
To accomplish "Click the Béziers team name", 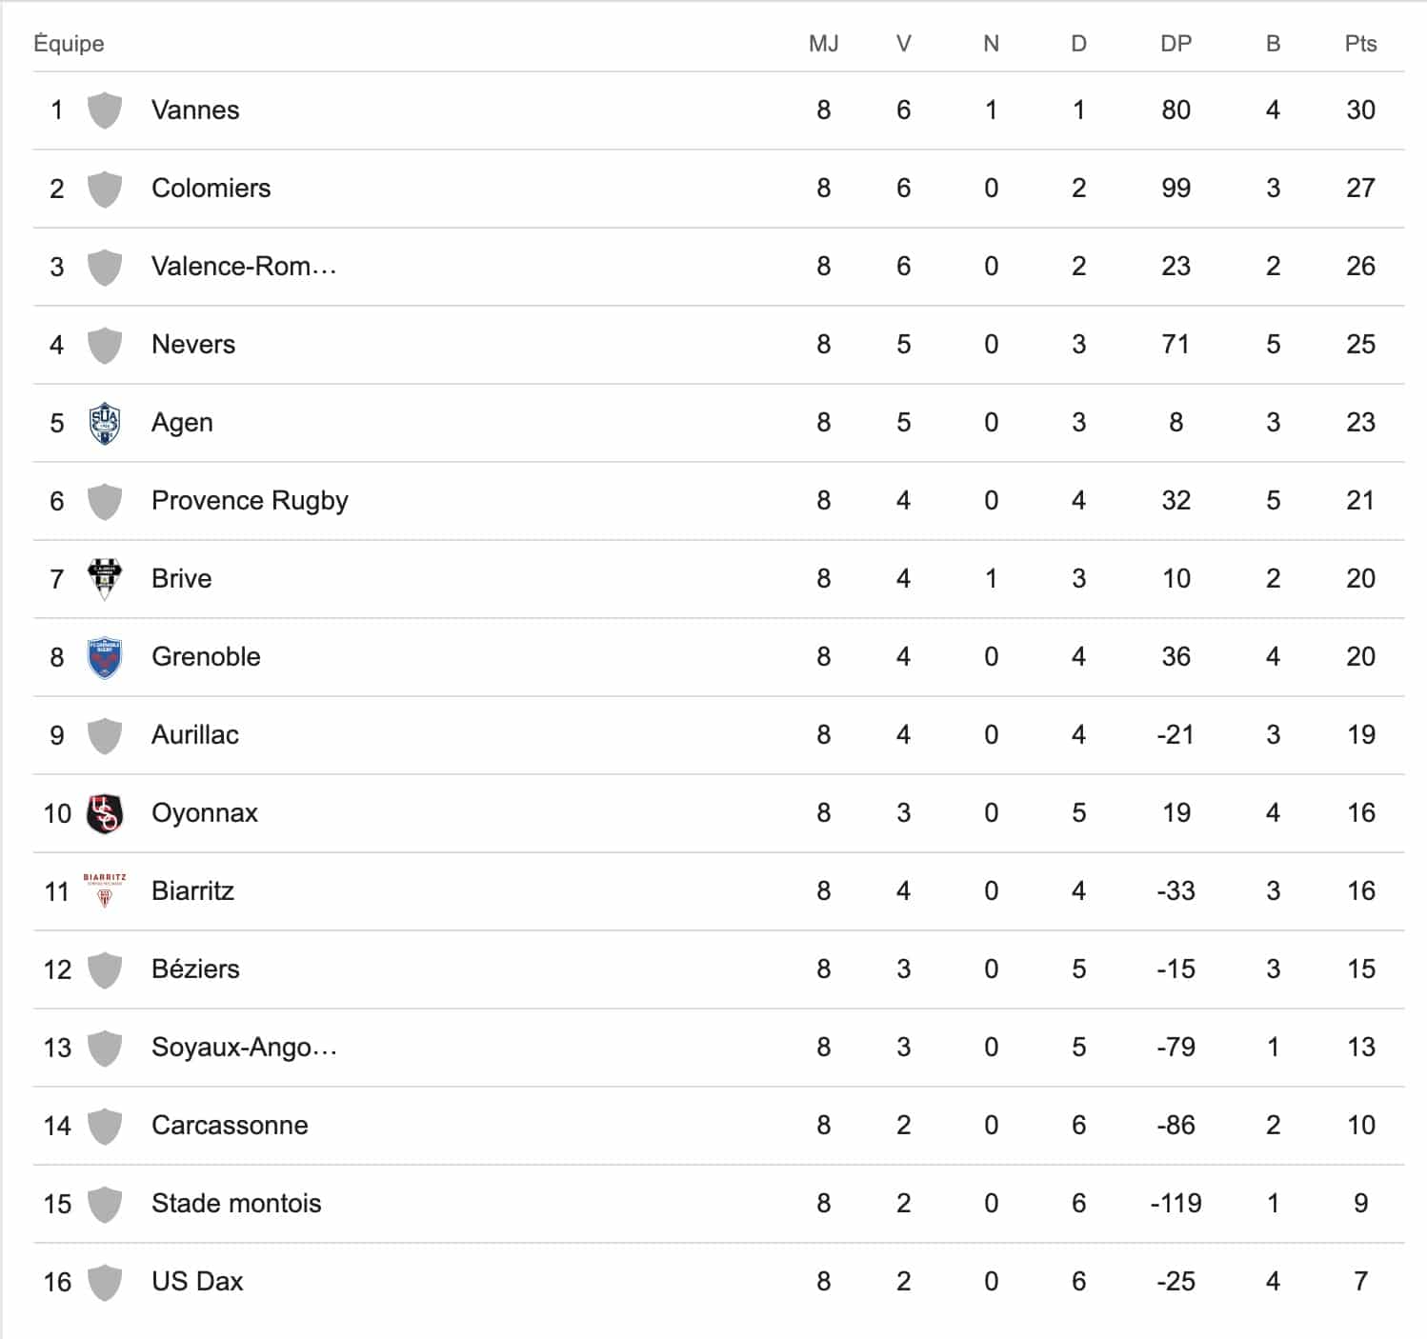I will click(x=195, y=969).
